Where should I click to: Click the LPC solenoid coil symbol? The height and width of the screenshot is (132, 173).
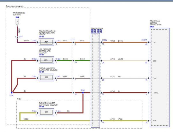tap(46, 60)
